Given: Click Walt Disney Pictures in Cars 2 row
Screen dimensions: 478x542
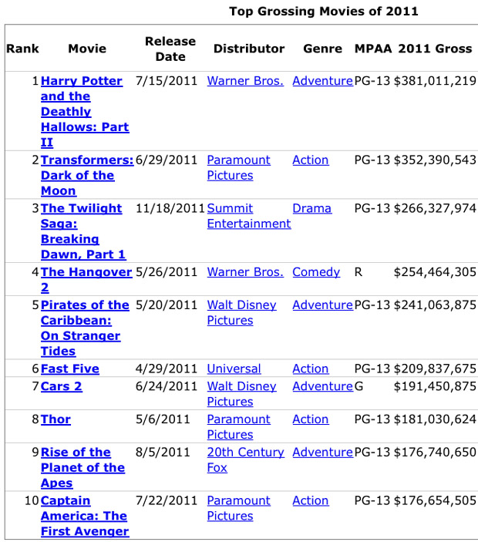Looking at the screenshot, I should [241, 394].
